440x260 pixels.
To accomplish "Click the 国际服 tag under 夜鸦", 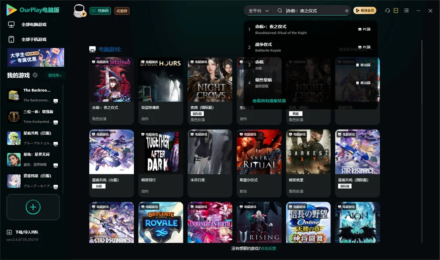I will [197, 113].
